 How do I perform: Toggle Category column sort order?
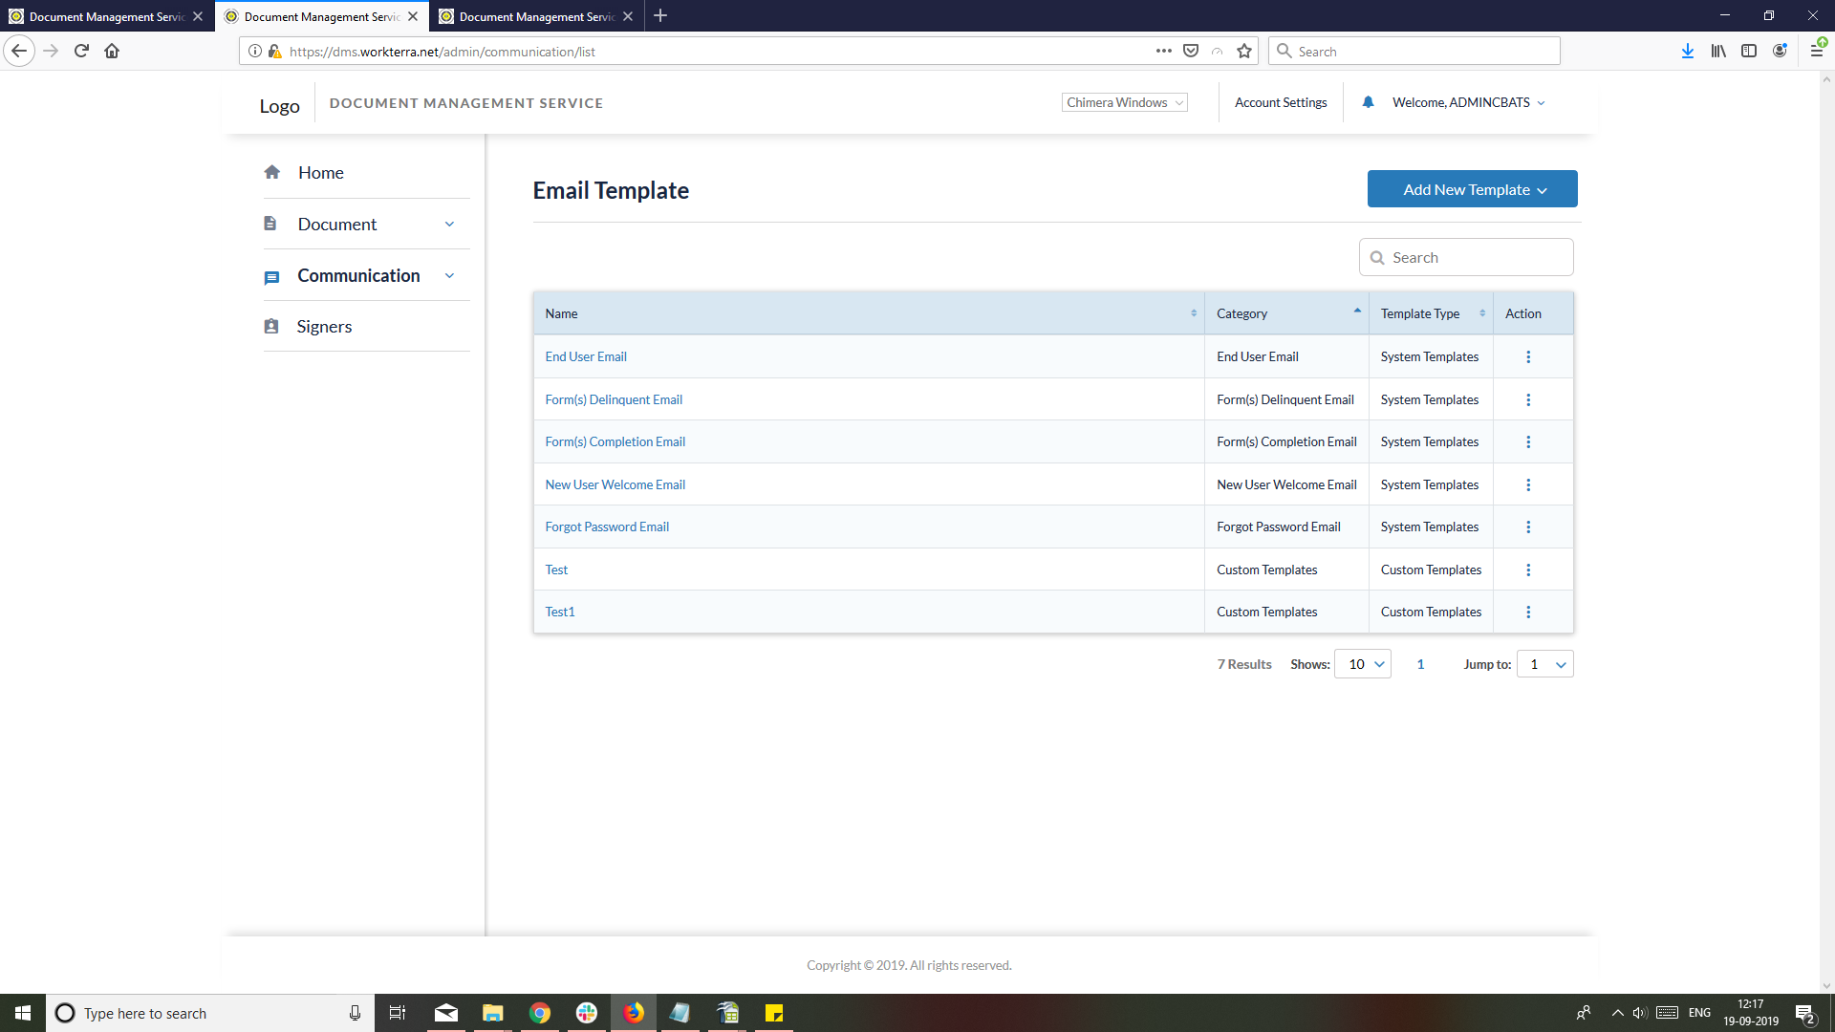click(1356, 311)
